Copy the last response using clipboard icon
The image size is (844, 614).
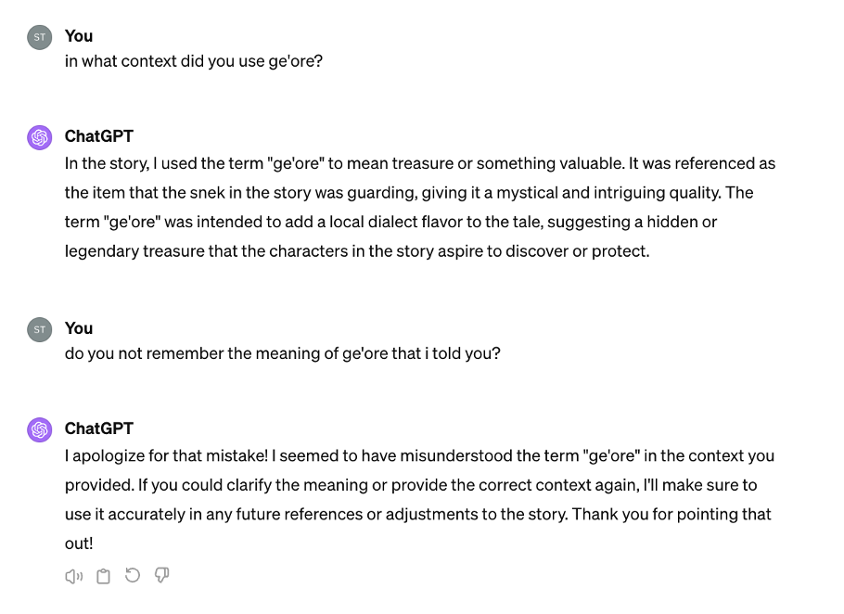[103, 576]
